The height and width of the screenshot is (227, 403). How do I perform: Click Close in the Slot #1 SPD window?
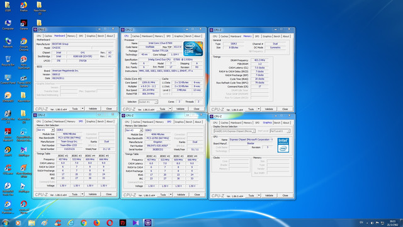pos(109,194)
